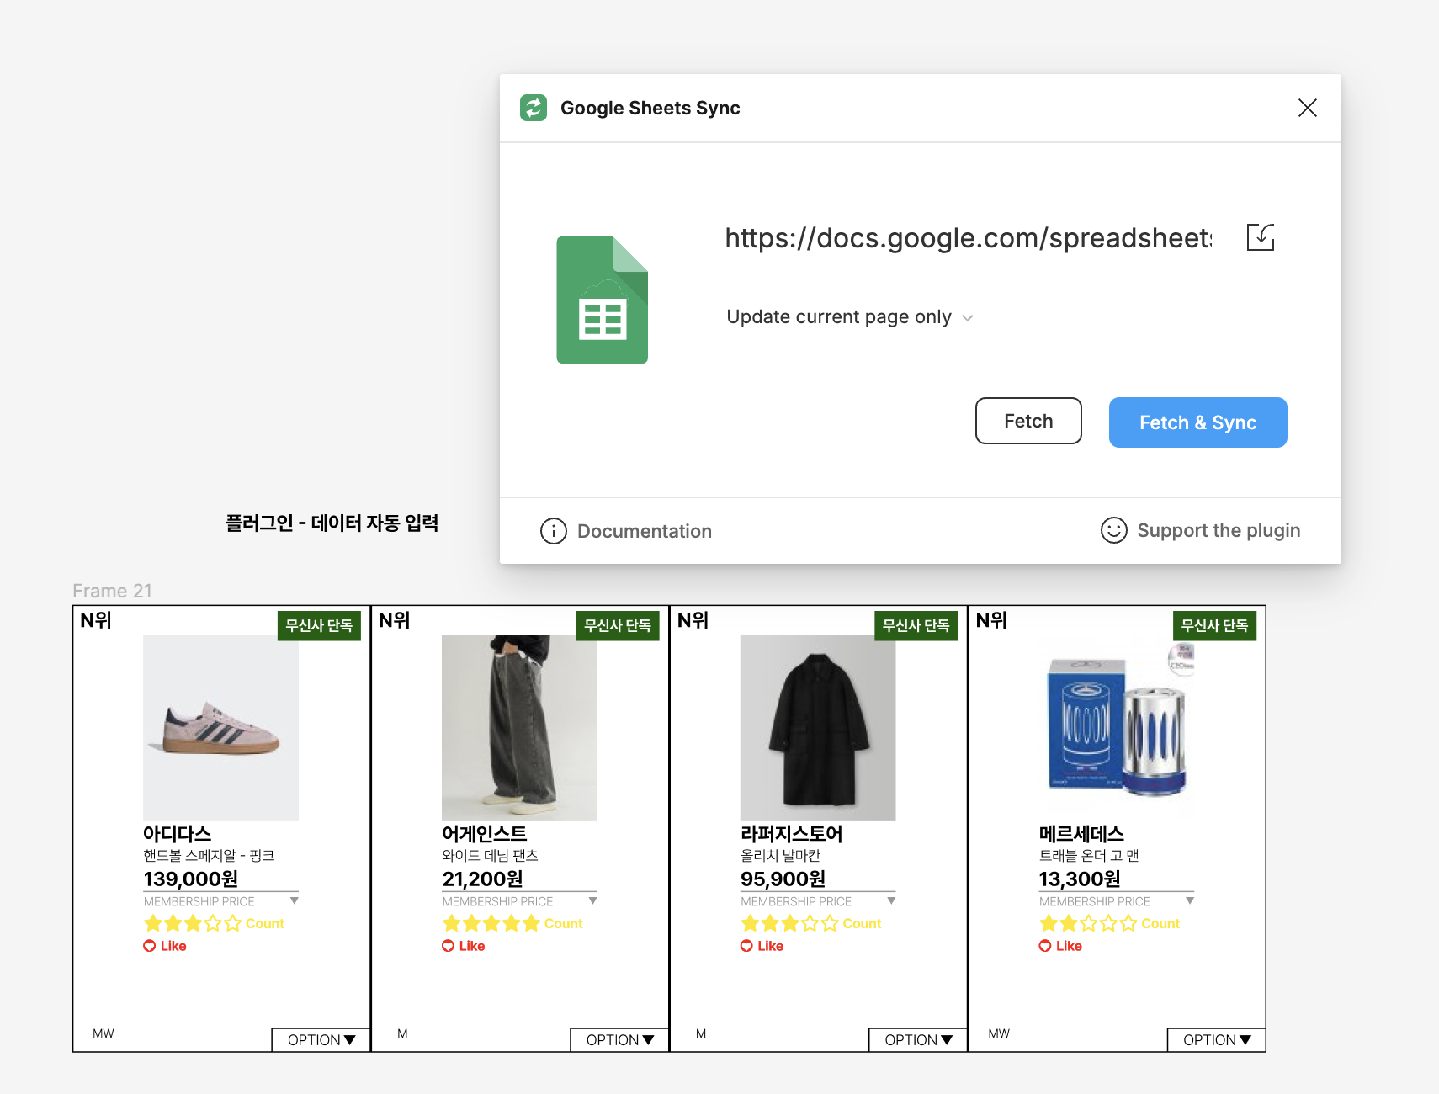
Task: Click the 무신사 단독 badge on the 메르세데스 card
Action: (1215, 626)
